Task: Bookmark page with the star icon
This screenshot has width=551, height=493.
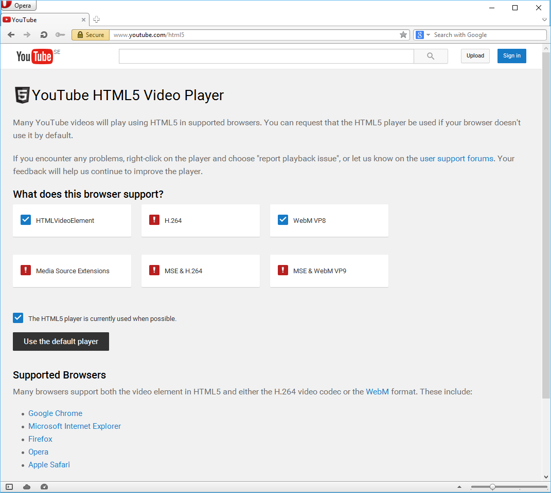Action: tap(403, 35)
